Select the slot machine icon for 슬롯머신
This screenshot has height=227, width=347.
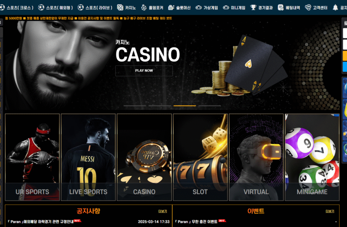(171, 8)
